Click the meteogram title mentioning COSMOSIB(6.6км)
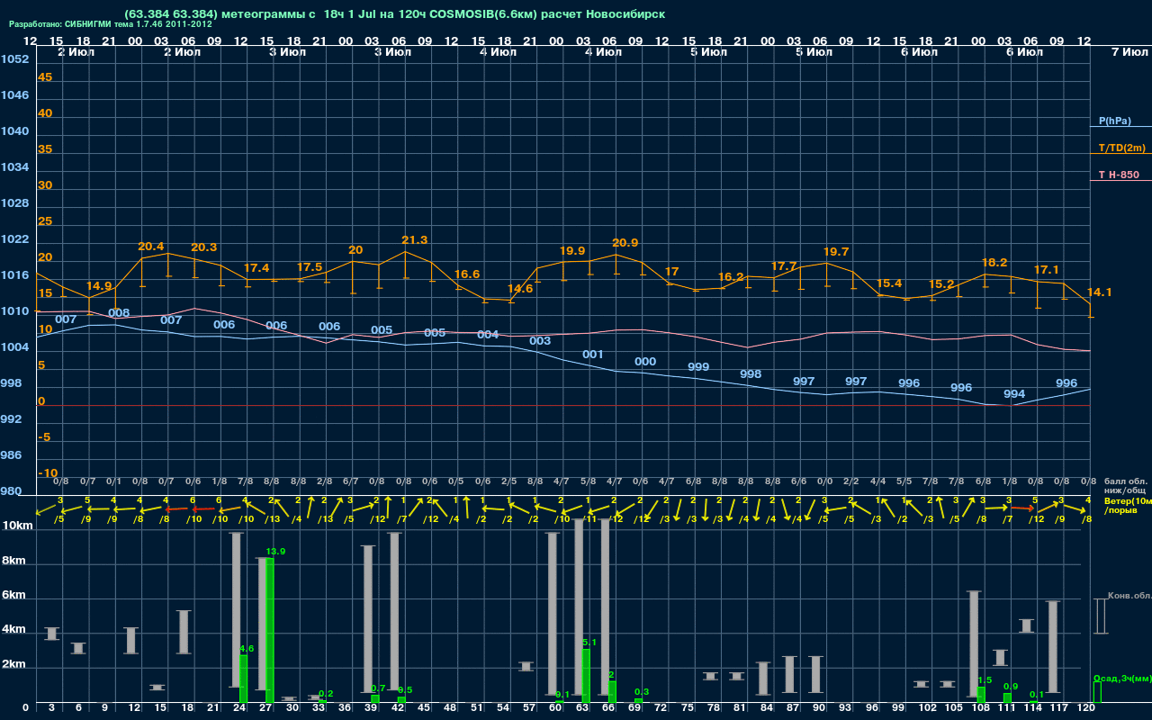The image size is (1152, 720). click(x=395, y=14)
